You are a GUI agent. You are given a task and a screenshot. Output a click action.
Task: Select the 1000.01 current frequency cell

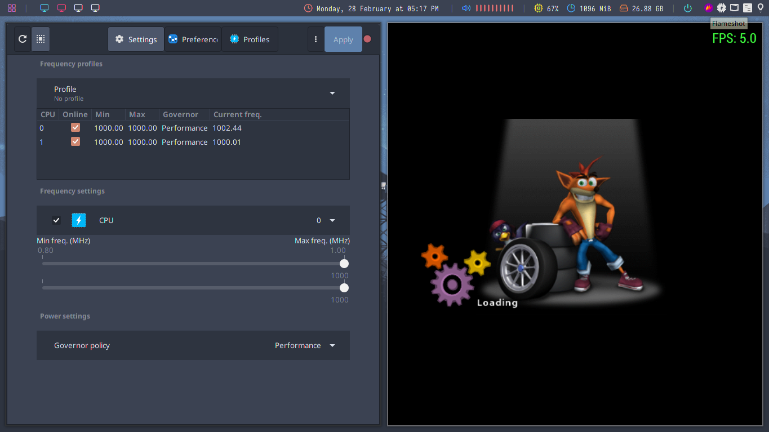pyautogui.click(x=226, y=142)
